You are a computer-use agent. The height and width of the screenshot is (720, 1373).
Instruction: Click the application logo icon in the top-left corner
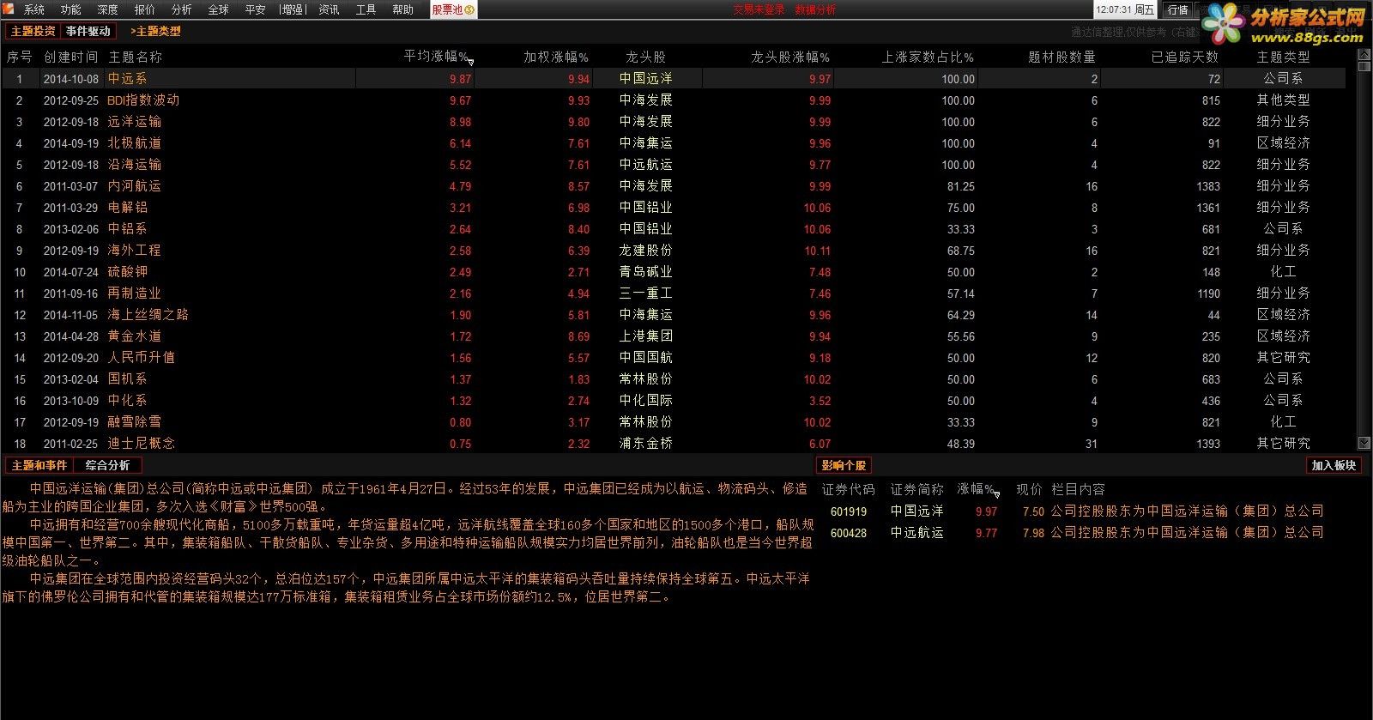point(8,9)
